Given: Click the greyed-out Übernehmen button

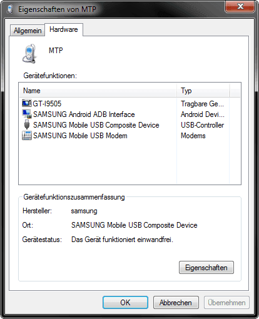Looking at the screenshot, I should pyautogui.click(x=226, y=302).
